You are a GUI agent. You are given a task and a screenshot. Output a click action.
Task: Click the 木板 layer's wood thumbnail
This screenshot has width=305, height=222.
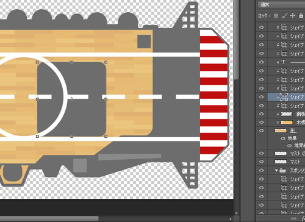[287, 123]
